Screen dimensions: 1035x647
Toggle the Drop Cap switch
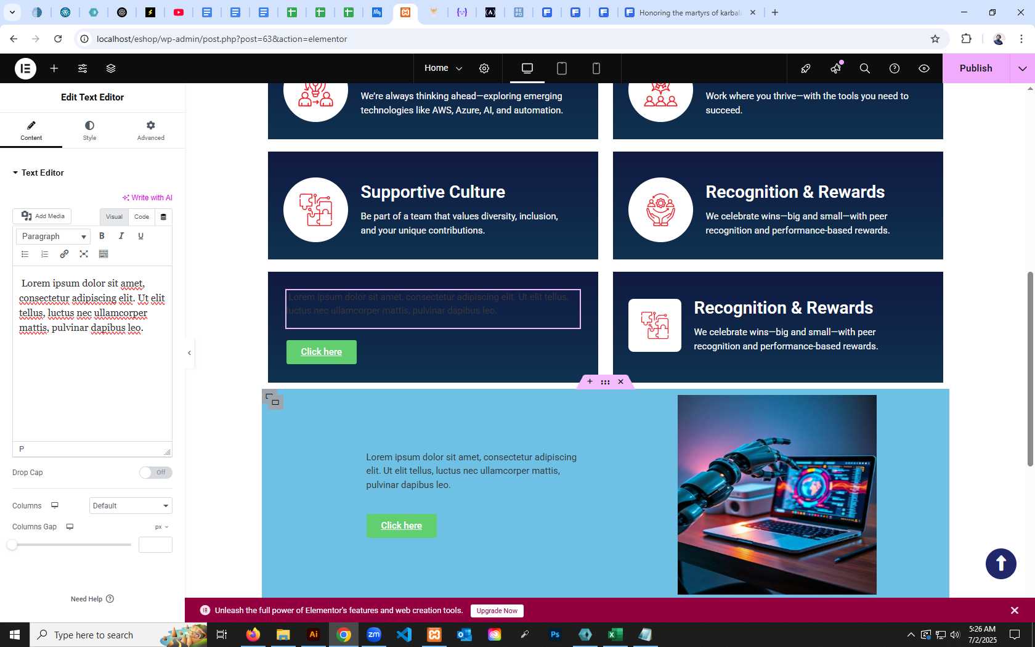[155, 473]
